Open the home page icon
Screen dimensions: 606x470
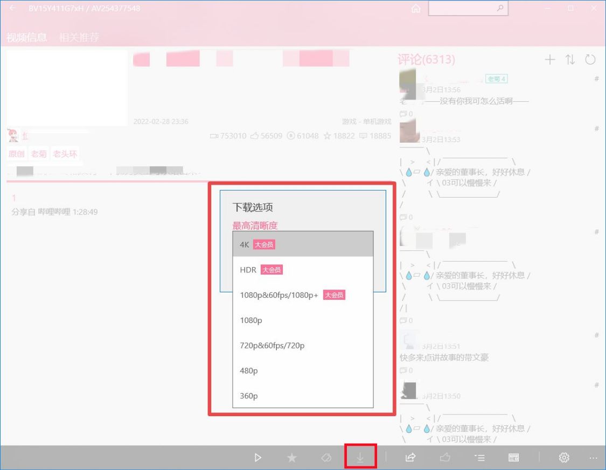tap(416, 9)
